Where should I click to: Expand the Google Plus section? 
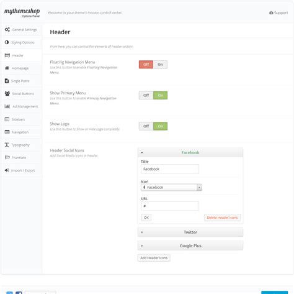[x=190, y=246]
